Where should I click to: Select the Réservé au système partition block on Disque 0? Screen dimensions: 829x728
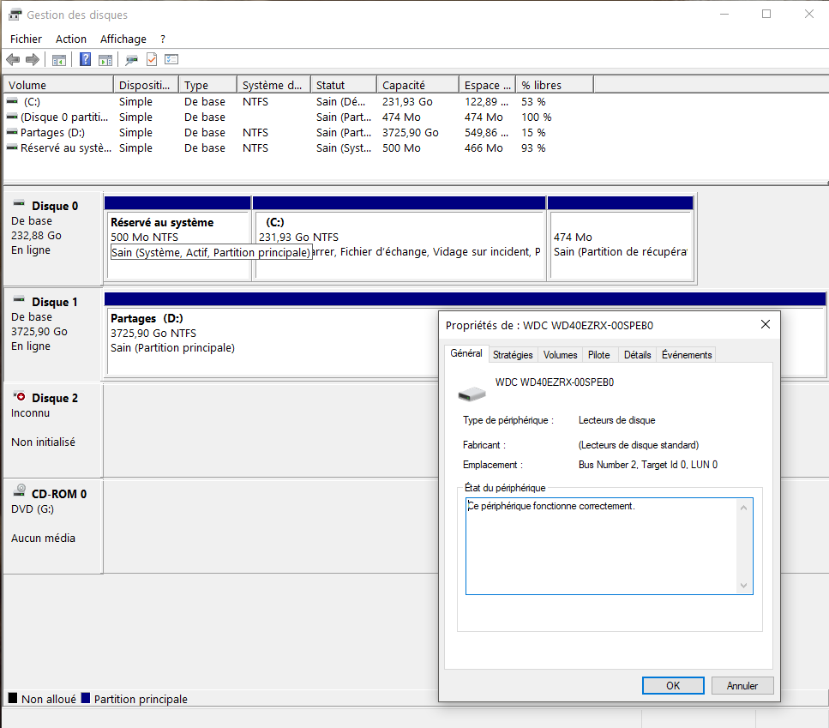coord(177,238)
